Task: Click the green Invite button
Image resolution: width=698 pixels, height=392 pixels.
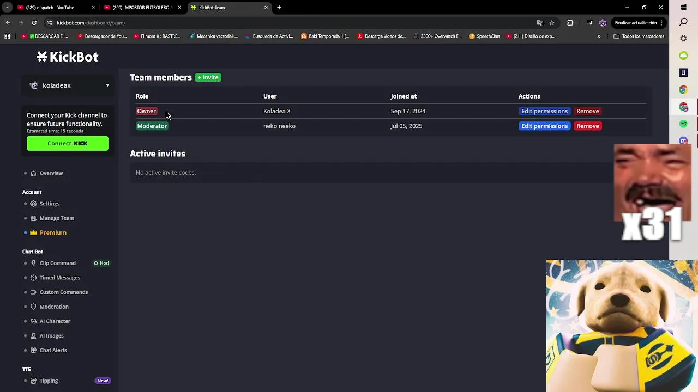Action: click(208, 77)
